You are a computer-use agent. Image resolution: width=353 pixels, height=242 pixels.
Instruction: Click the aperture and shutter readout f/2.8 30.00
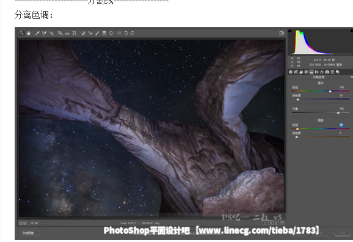(324, 60)
